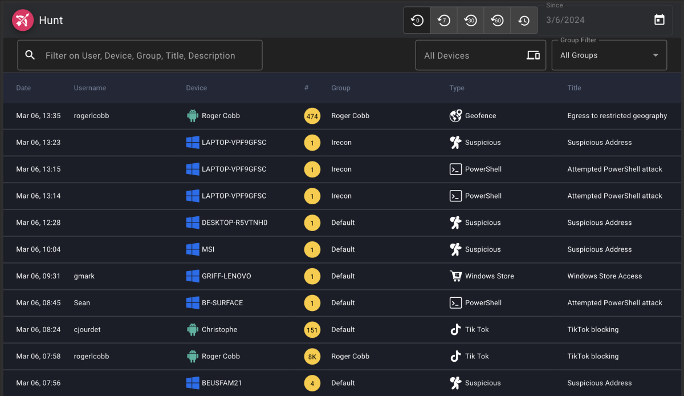Click Android icon beside Christophe
This screenshot has height=396, width=684.
click(193, 329)
